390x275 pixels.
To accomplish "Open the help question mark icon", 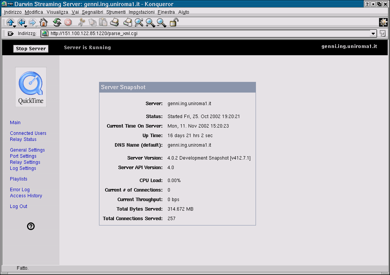I will tap(31, 226).
